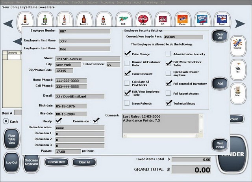The width and height of the screenshot is (252, 182).
Task: Select the Amstel beer product icon
Action: tap(25, 20)
